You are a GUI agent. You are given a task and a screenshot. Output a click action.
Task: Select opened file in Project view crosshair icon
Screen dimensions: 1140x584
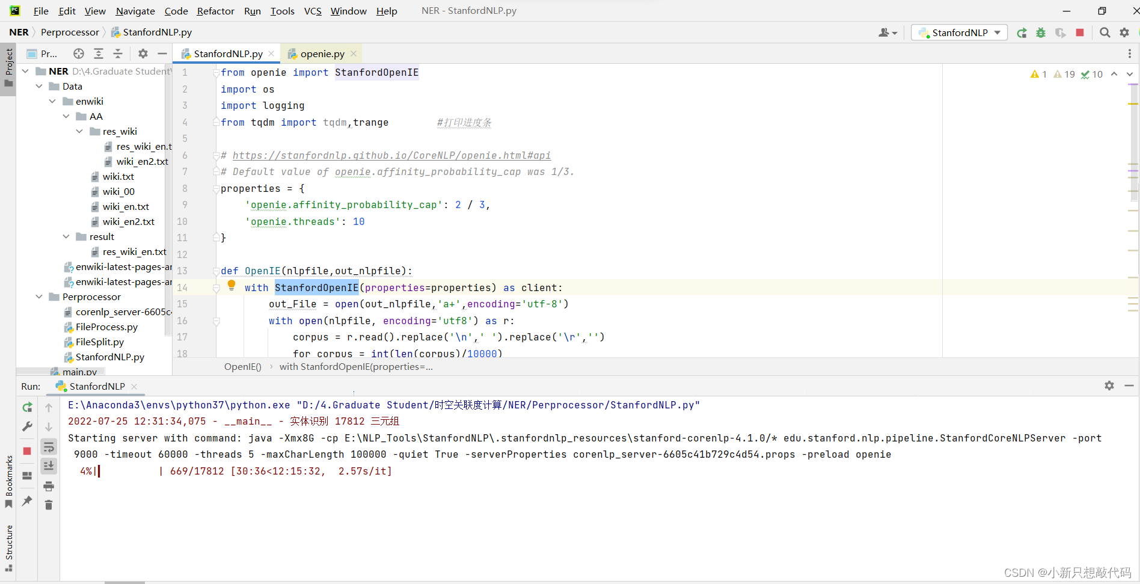[x=78, y=54]
